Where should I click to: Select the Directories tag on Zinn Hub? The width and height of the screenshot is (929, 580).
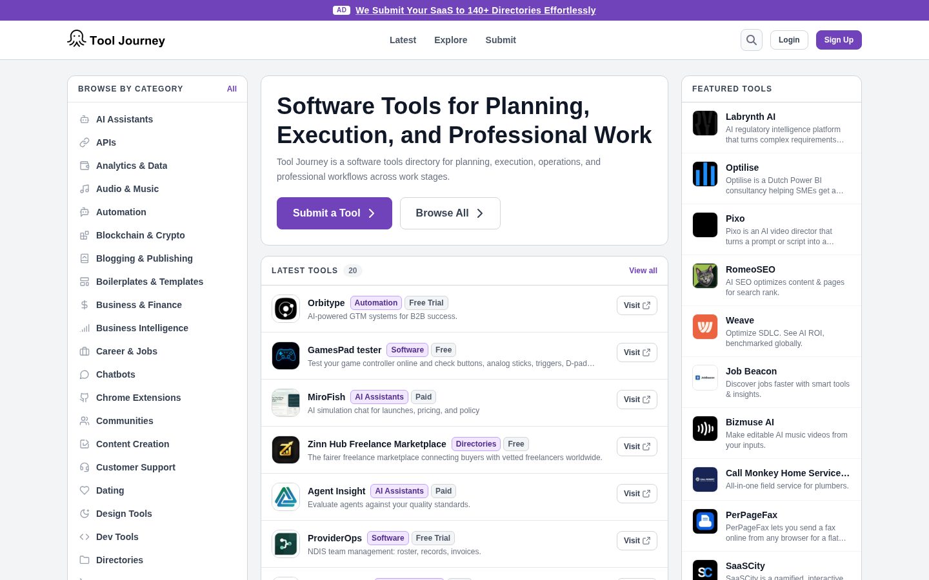pos(476,444)
